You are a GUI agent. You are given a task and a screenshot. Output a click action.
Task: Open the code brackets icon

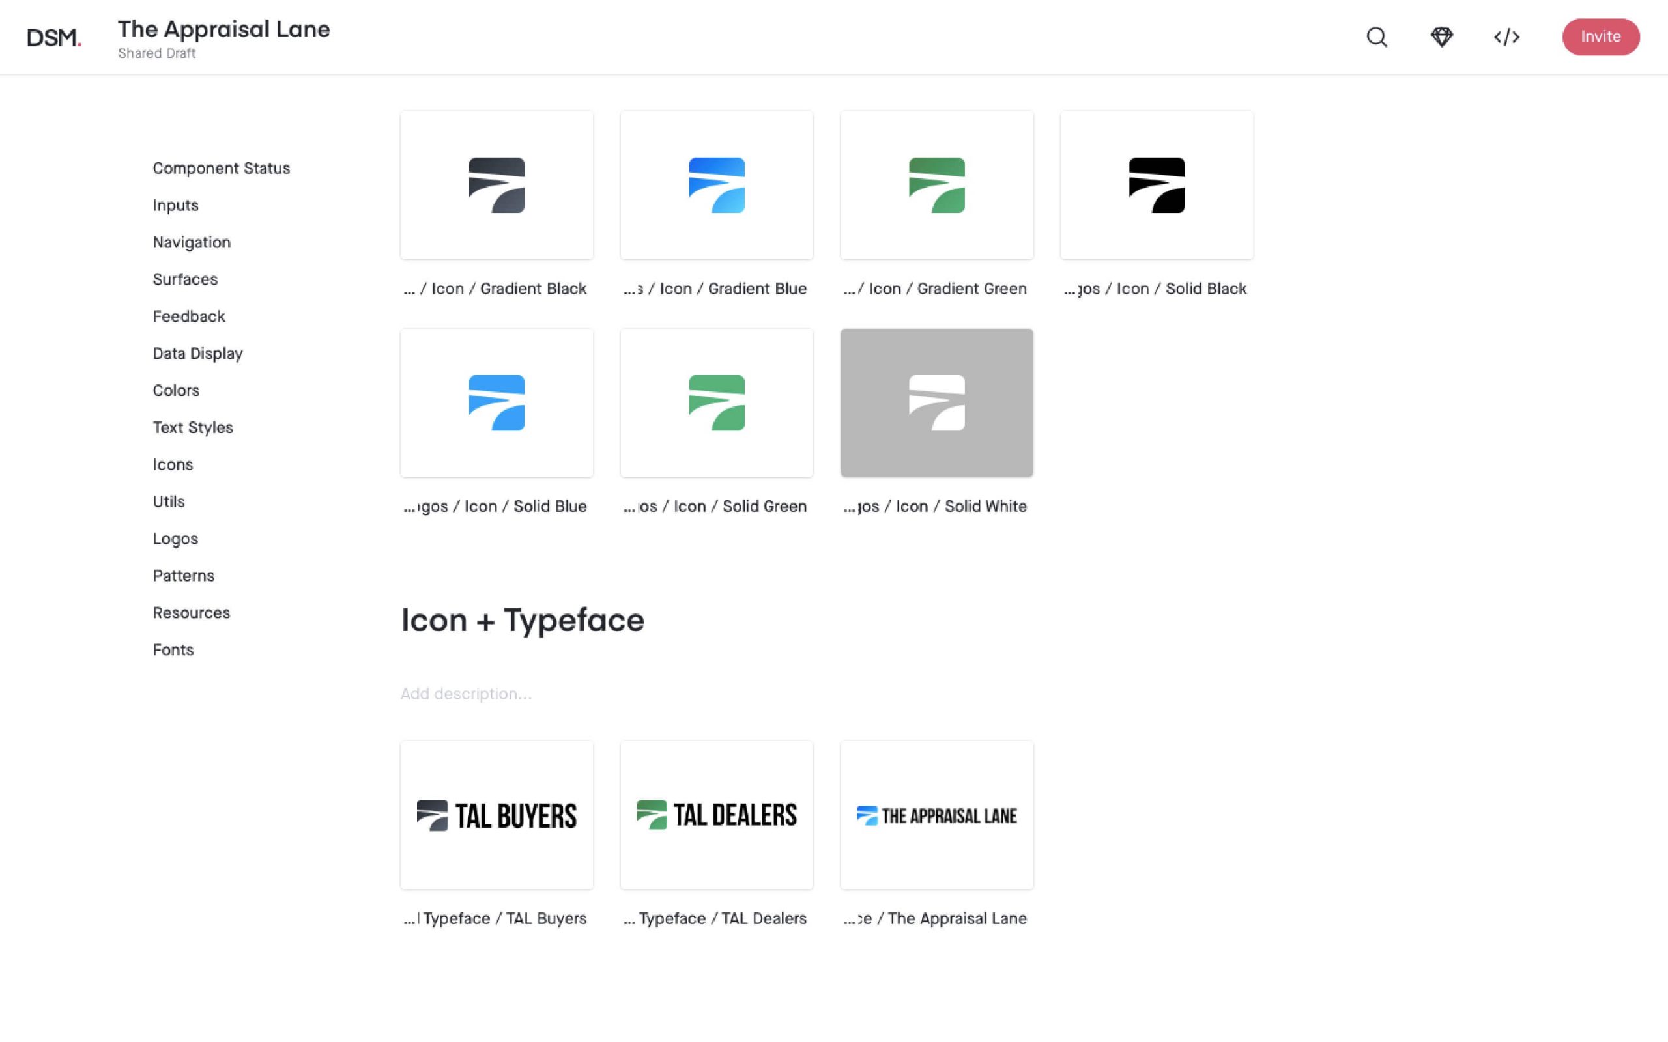pos(1506,36)
